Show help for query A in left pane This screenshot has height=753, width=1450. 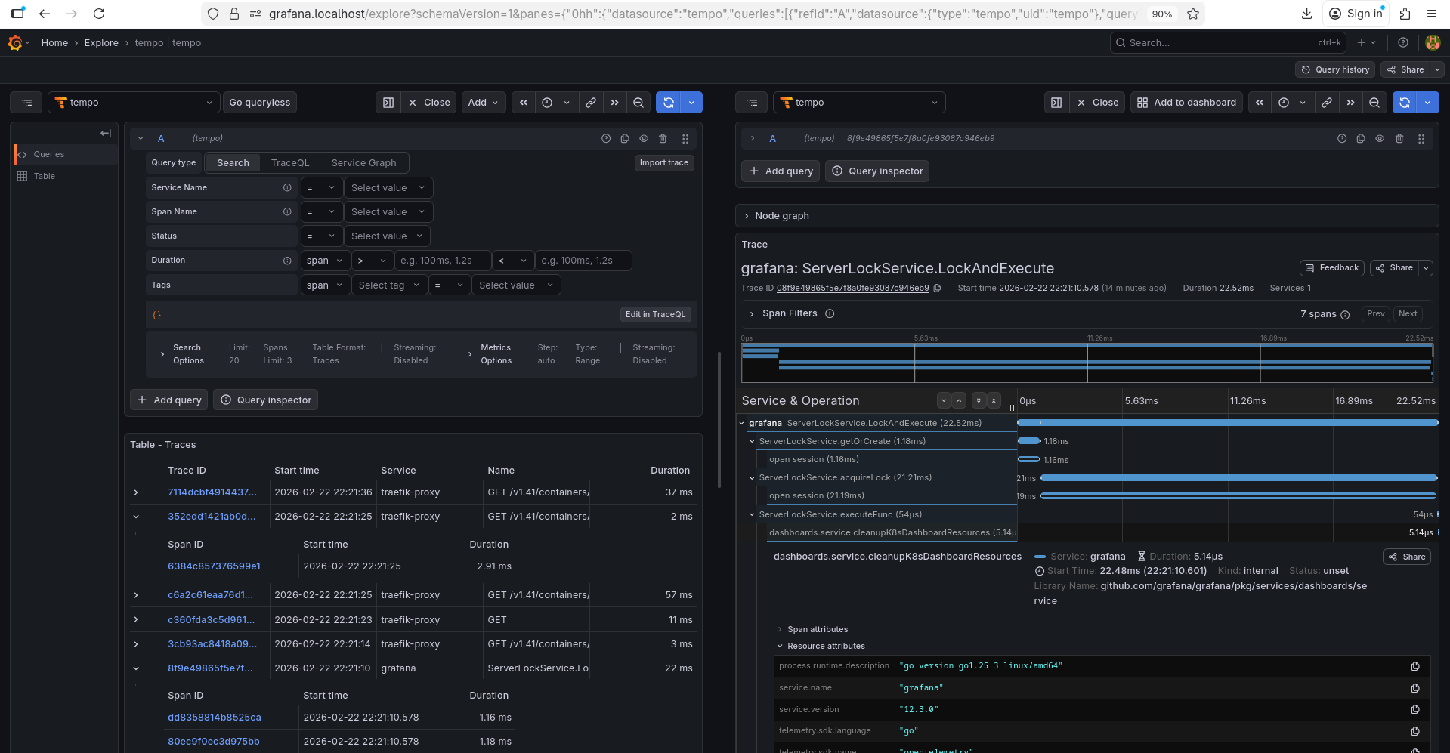606,139
